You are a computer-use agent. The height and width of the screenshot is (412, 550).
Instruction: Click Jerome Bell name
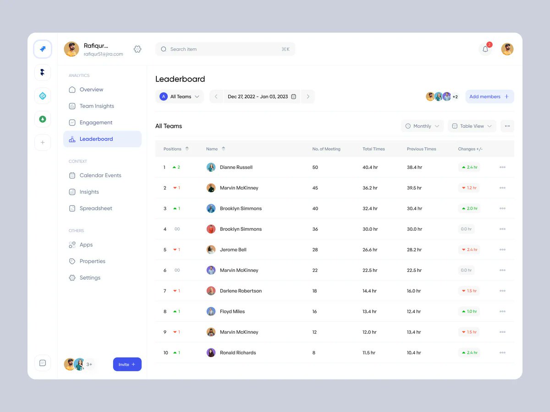point(233,249)
